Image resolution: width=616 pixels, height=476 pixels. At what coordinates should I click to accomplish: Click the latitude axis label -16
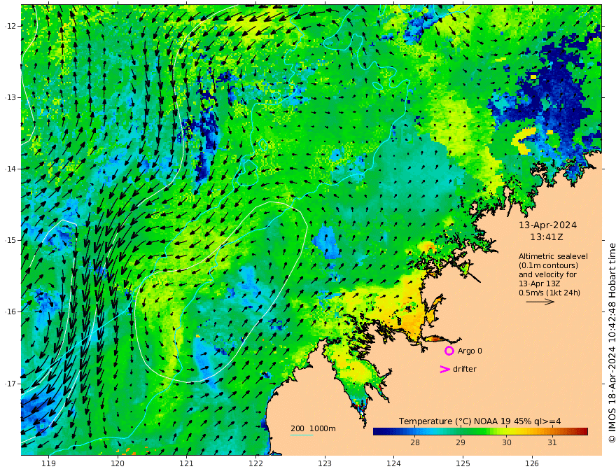10,311
